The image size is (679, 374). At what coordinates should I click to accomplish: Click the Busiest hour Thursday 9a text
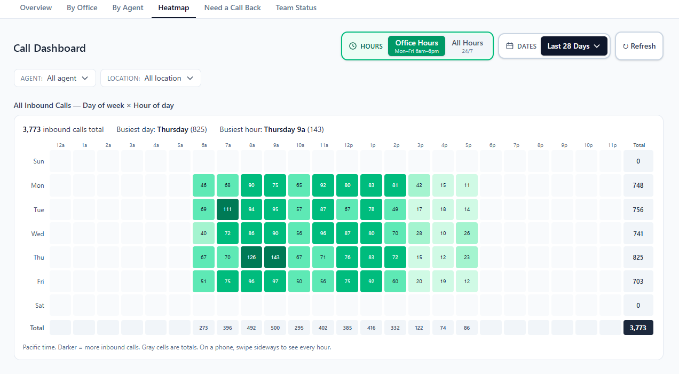coord(272,129)
